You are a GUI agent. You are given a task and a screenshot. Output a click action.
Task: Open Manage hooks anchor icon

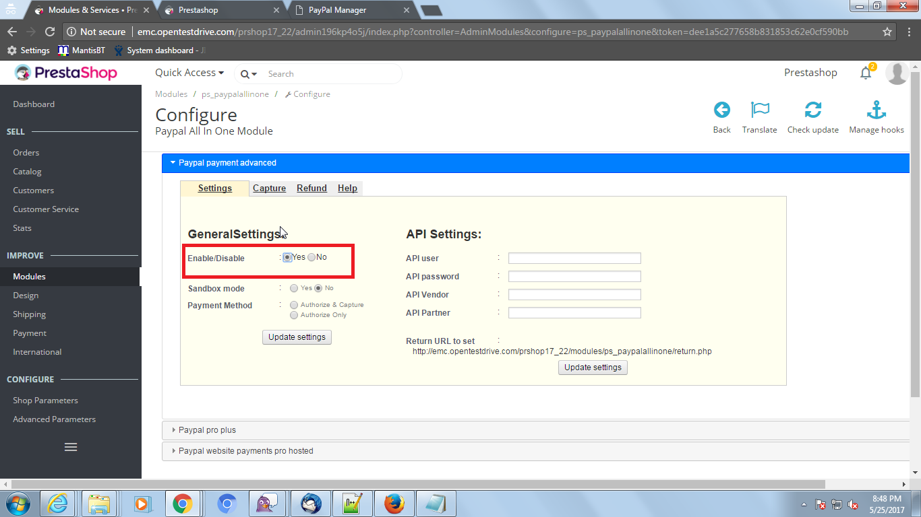877,110
